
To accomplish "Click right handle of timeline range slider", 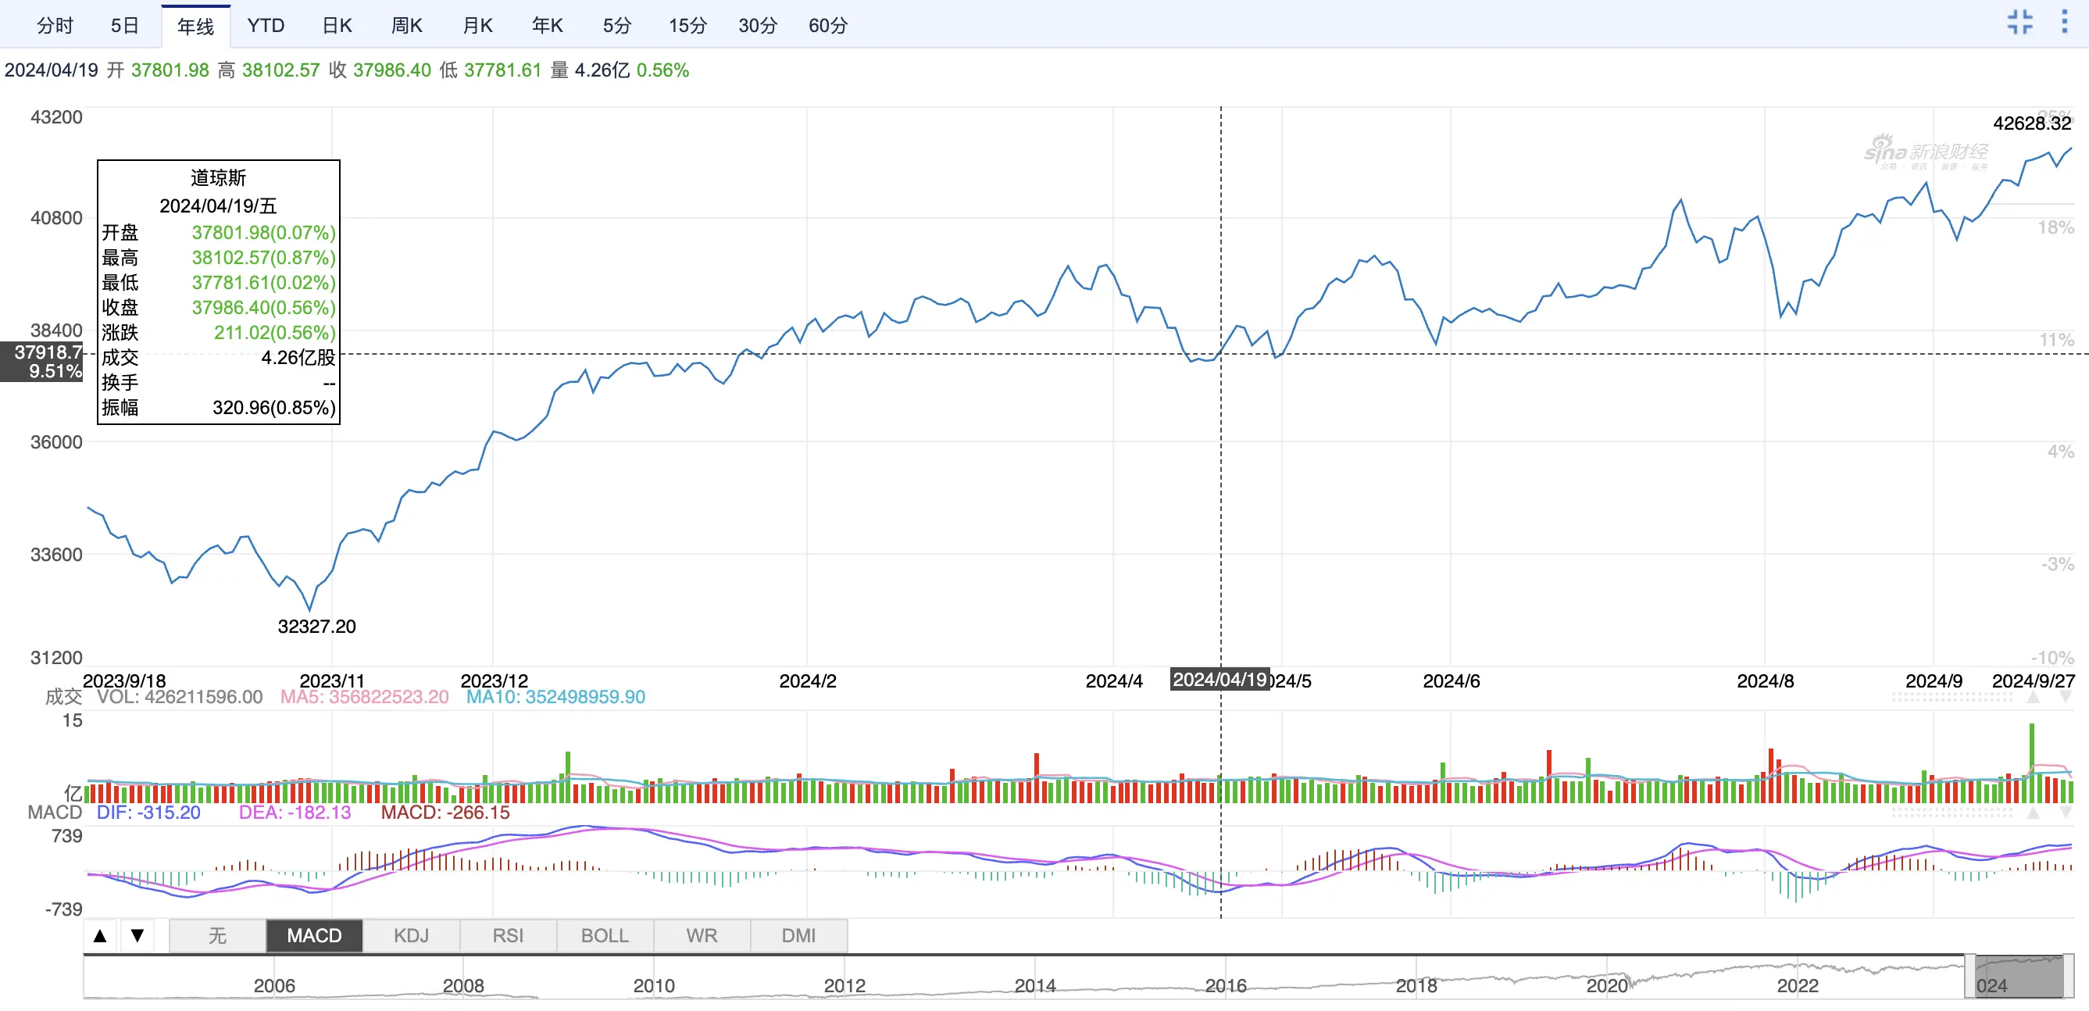I will (2068, 977).
